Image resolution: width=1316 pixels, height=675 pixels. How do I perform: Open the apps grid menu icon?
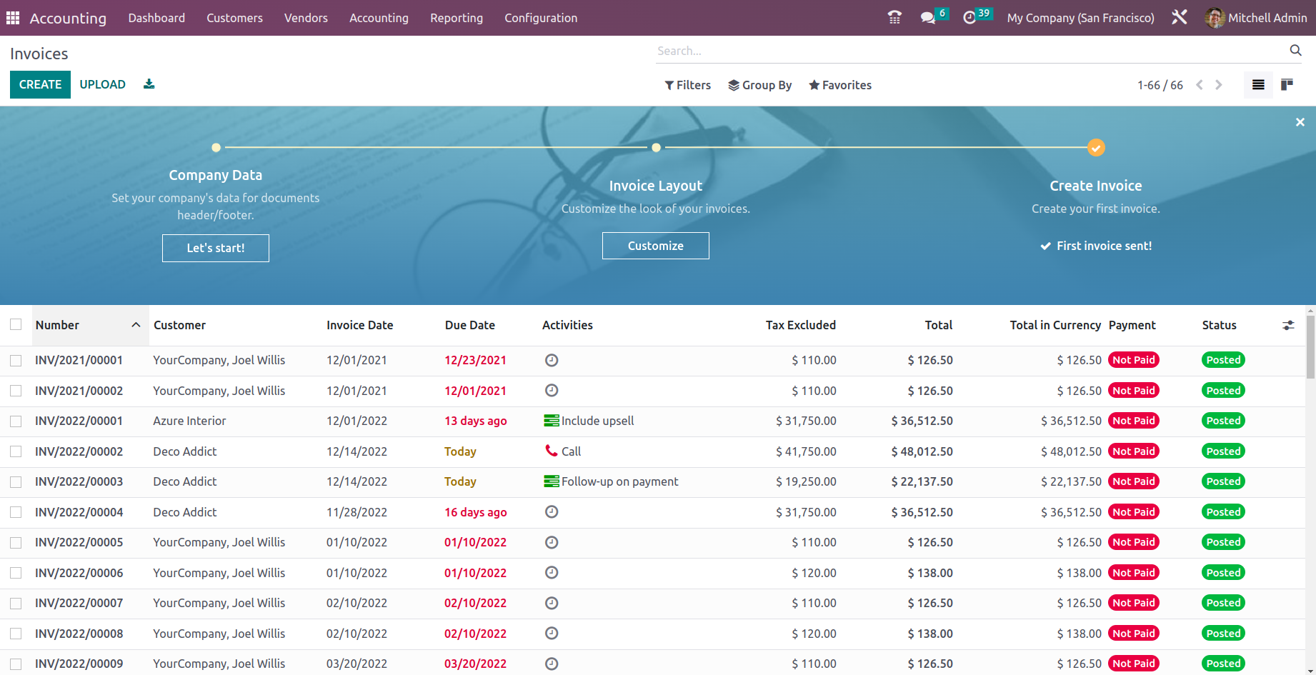[13, 18]
